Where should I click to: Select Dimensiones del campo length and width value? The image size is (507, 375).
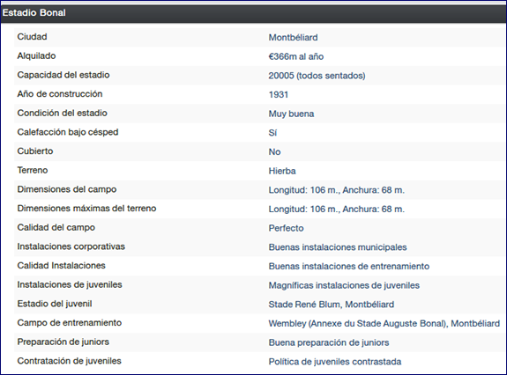[x=336, y=190]
